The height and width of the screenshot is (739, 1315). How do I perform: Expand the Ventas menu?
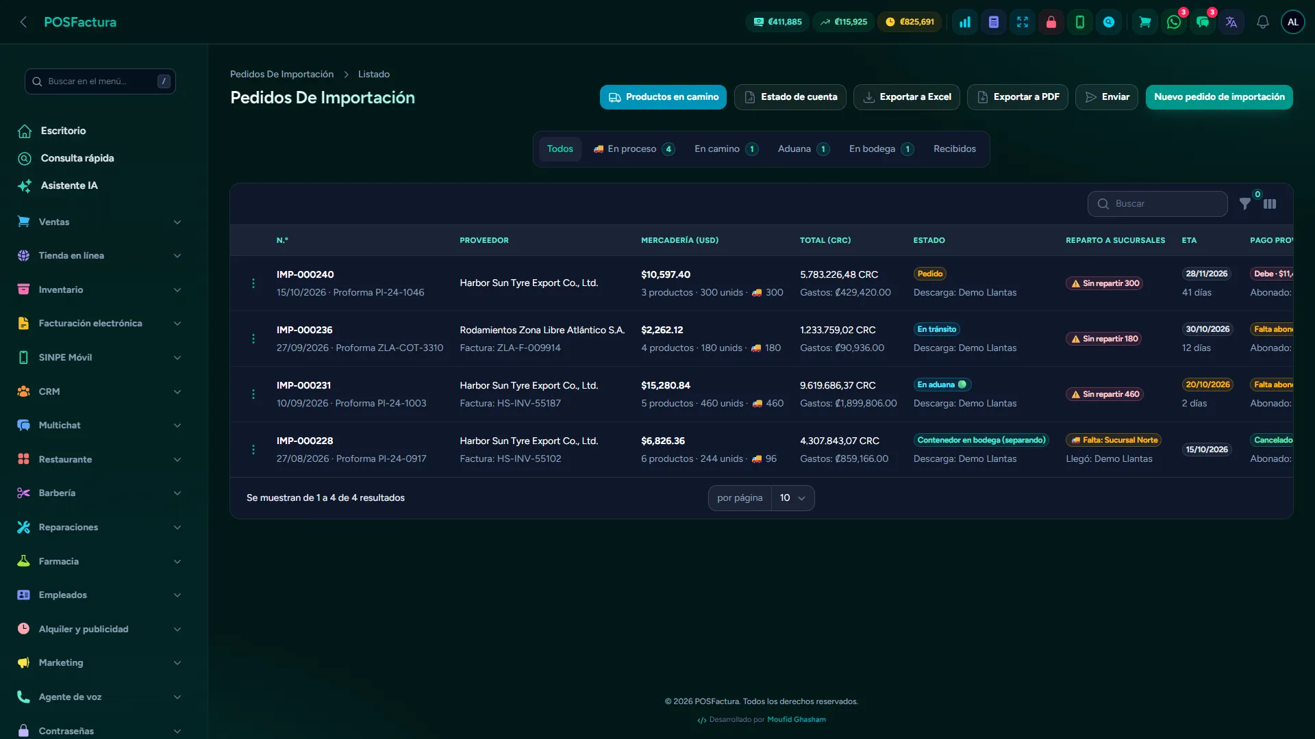100,222
